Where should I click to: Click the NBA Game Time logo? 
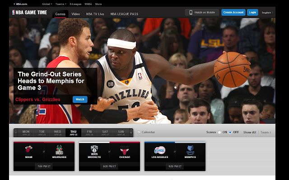coord(29,13)
